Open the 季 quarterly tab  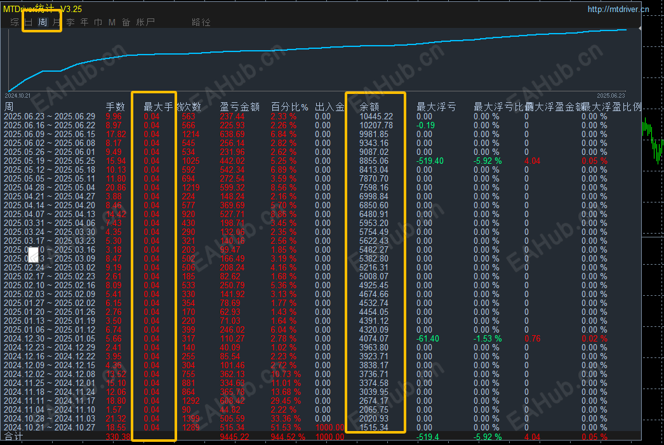70,22
